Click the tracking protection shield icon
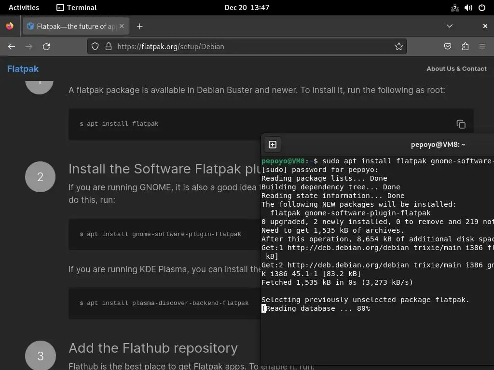 pyautogui.click(x=95, y=46)
